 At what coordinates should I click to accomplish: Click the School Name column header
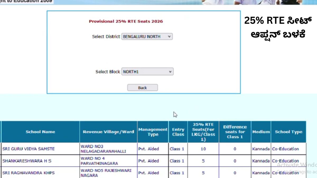pos(40,132)
